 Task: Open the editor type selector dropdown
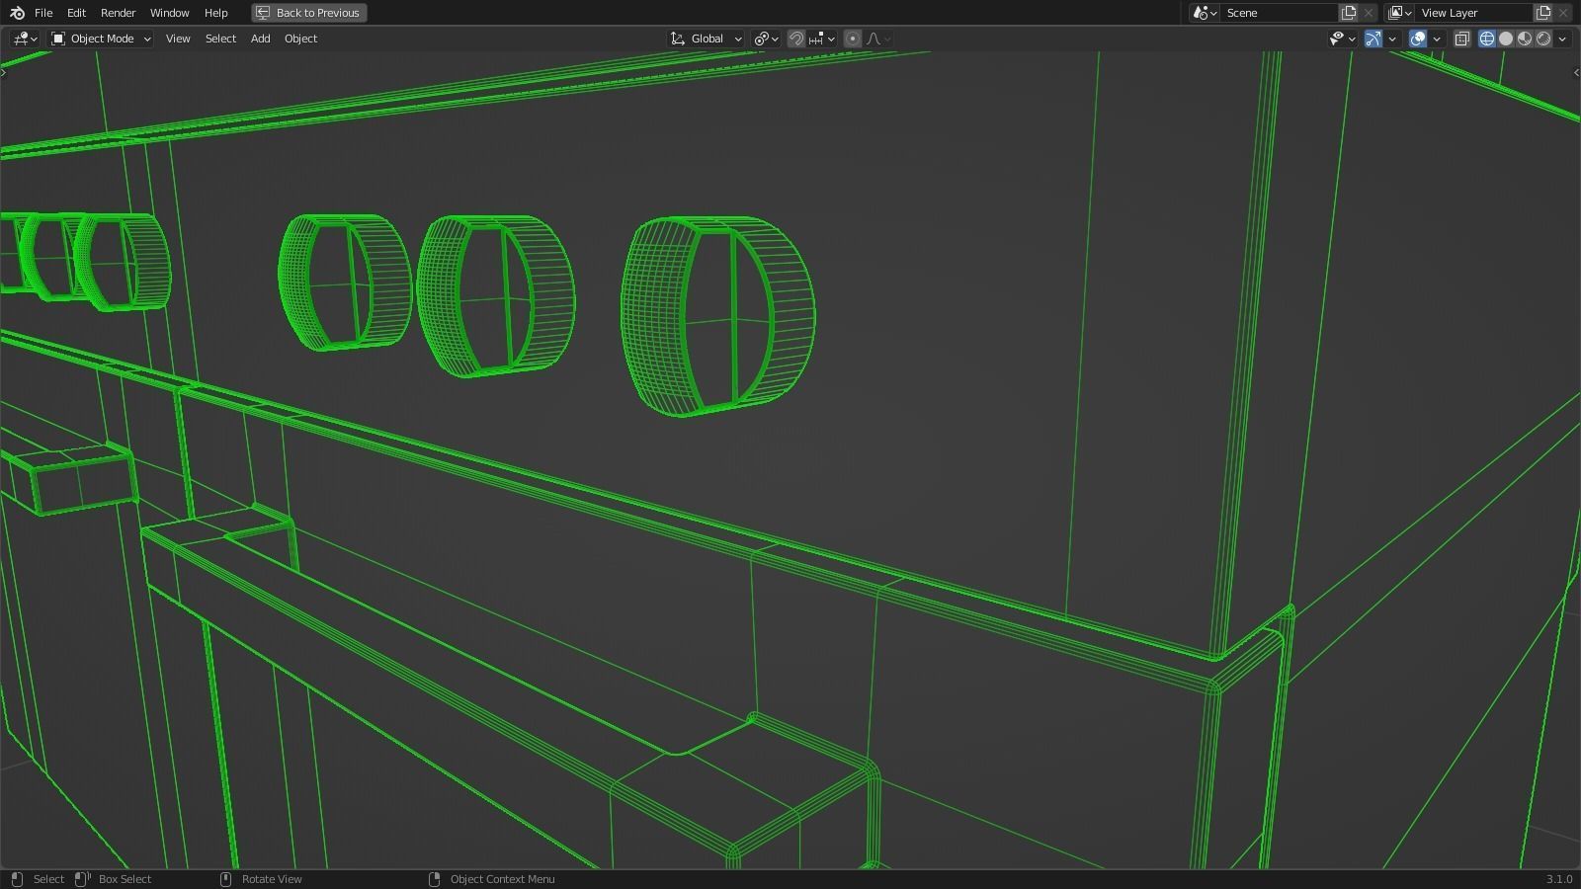[25, 39]
